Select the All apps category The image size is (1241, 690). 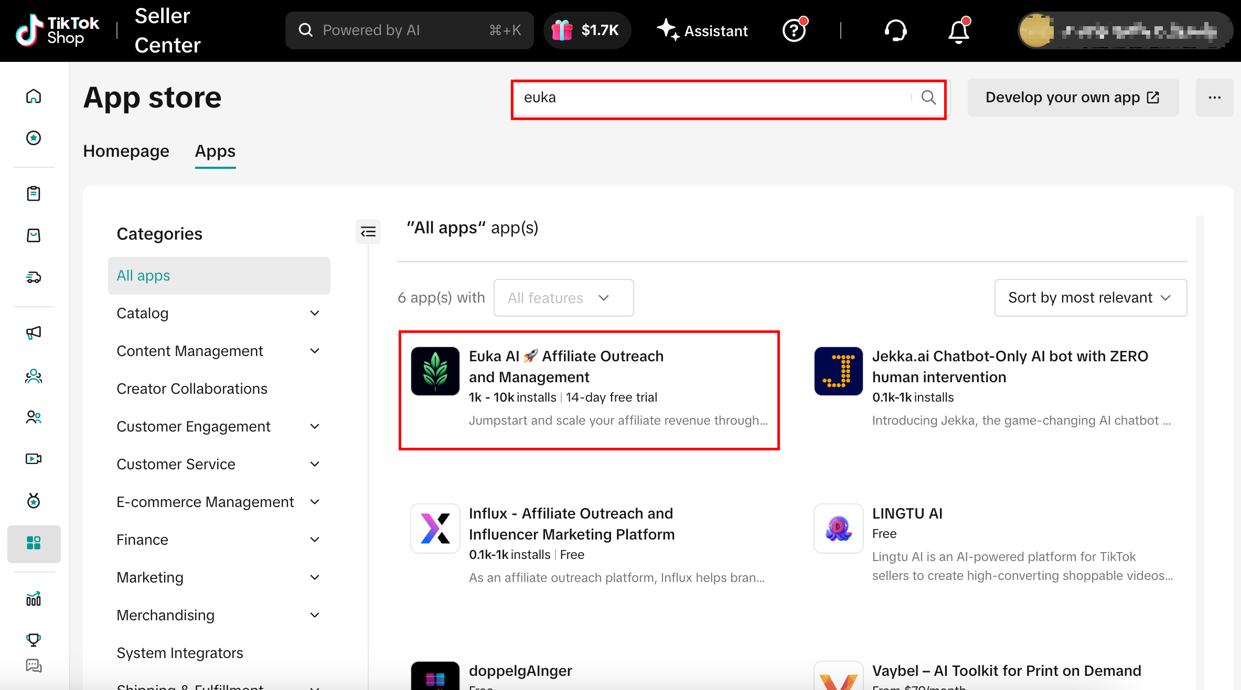pos(219,276)
